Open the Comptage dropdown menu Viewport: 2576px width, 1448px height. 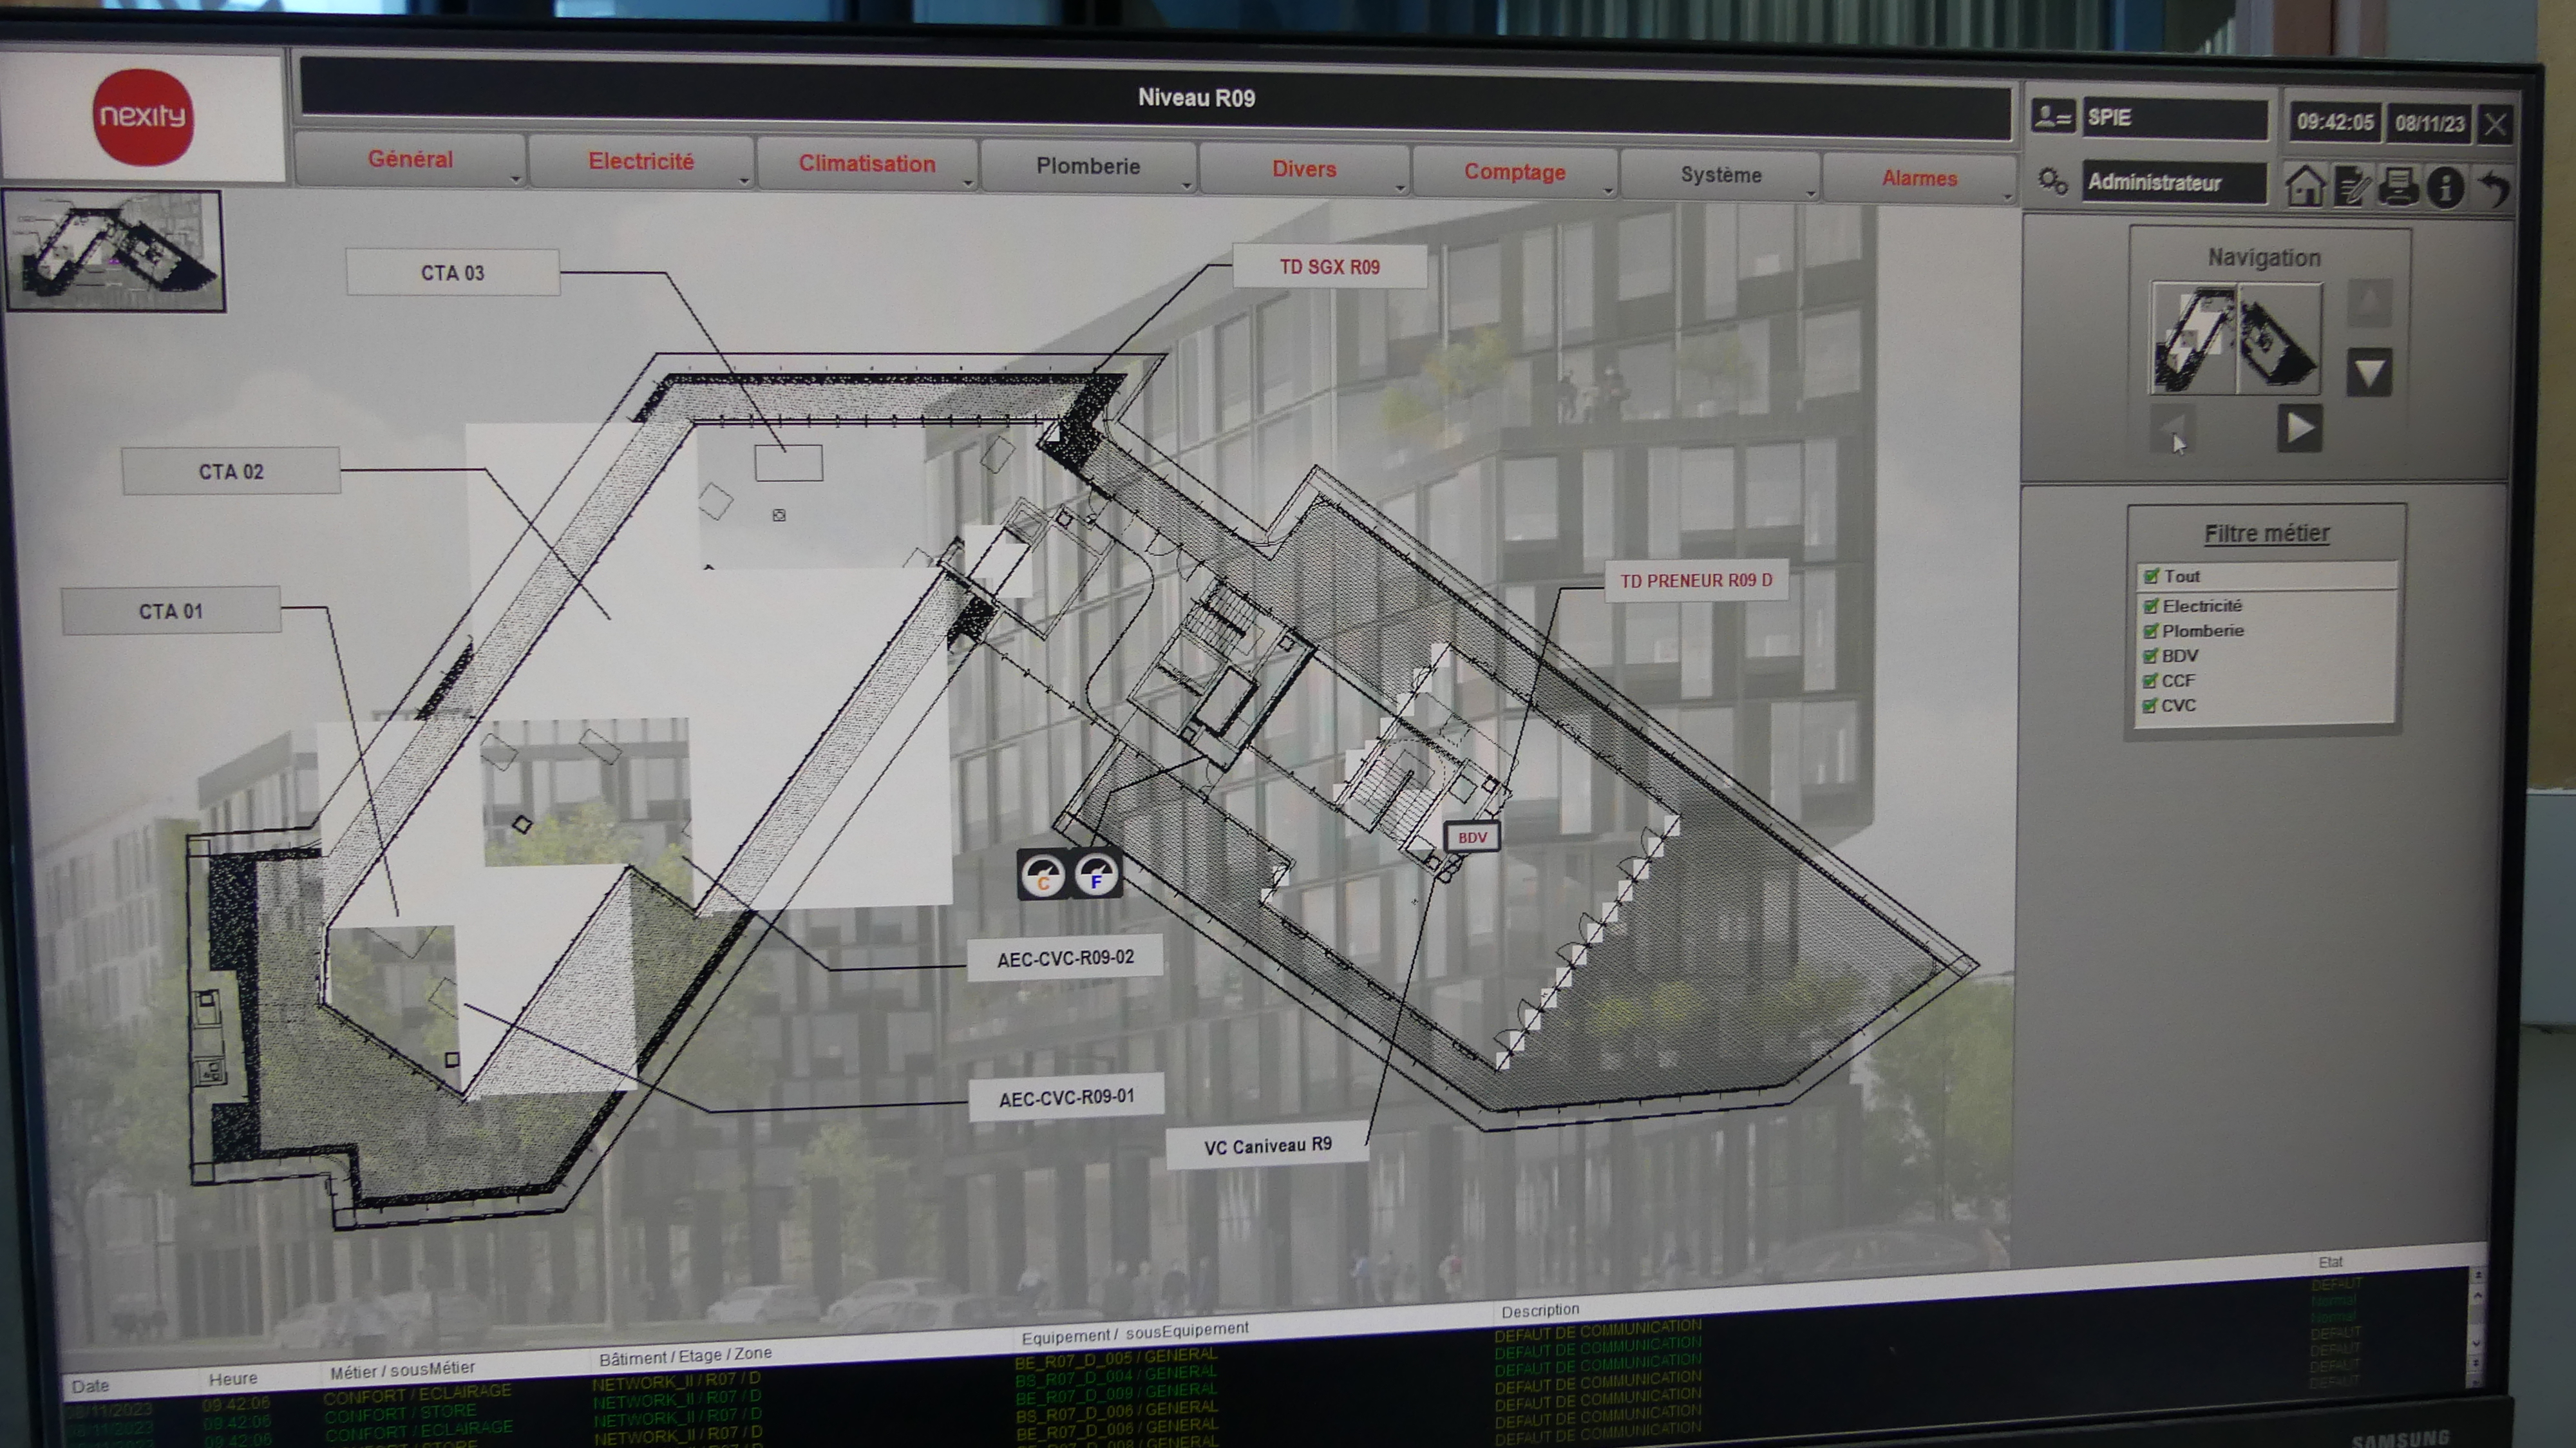point(1514,172)
